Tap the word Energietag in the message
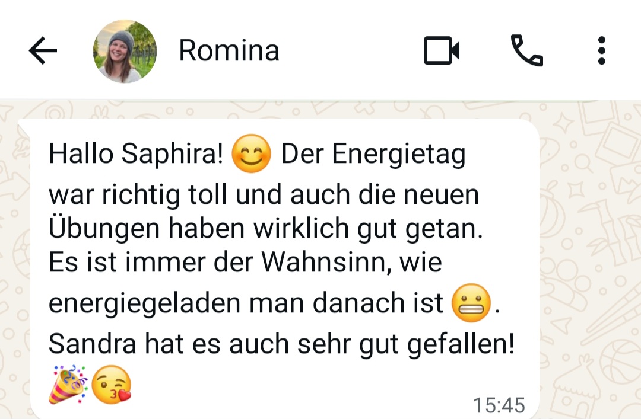 399,155
